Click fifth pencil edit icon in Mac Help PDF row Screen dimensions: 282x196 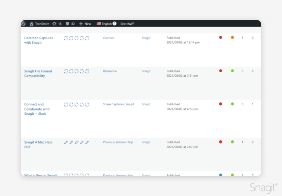87,142
